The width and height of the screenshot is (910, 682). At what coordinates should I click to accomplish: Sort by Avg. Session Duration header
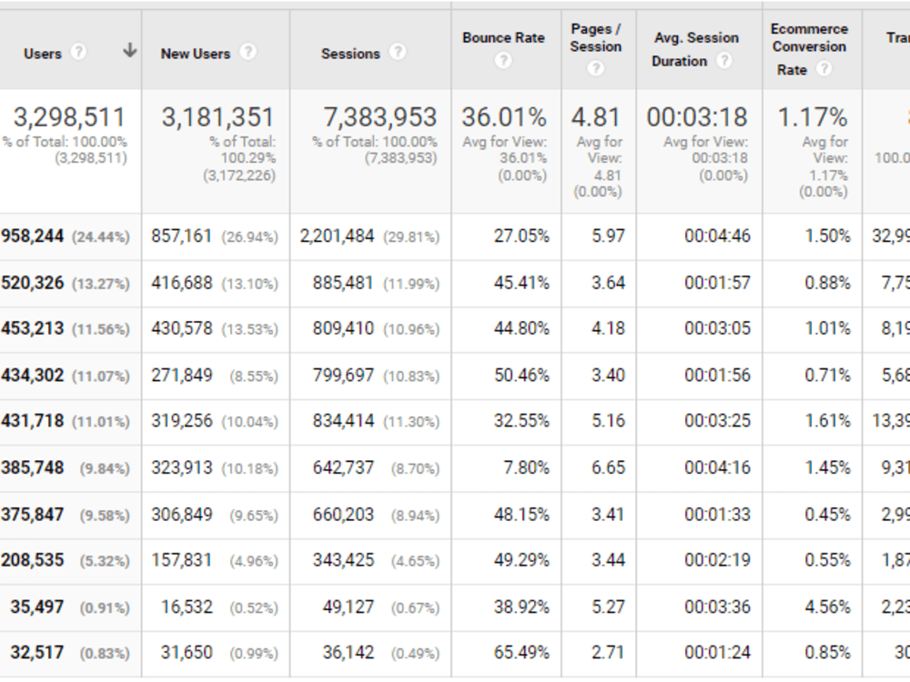pos(696,49)
